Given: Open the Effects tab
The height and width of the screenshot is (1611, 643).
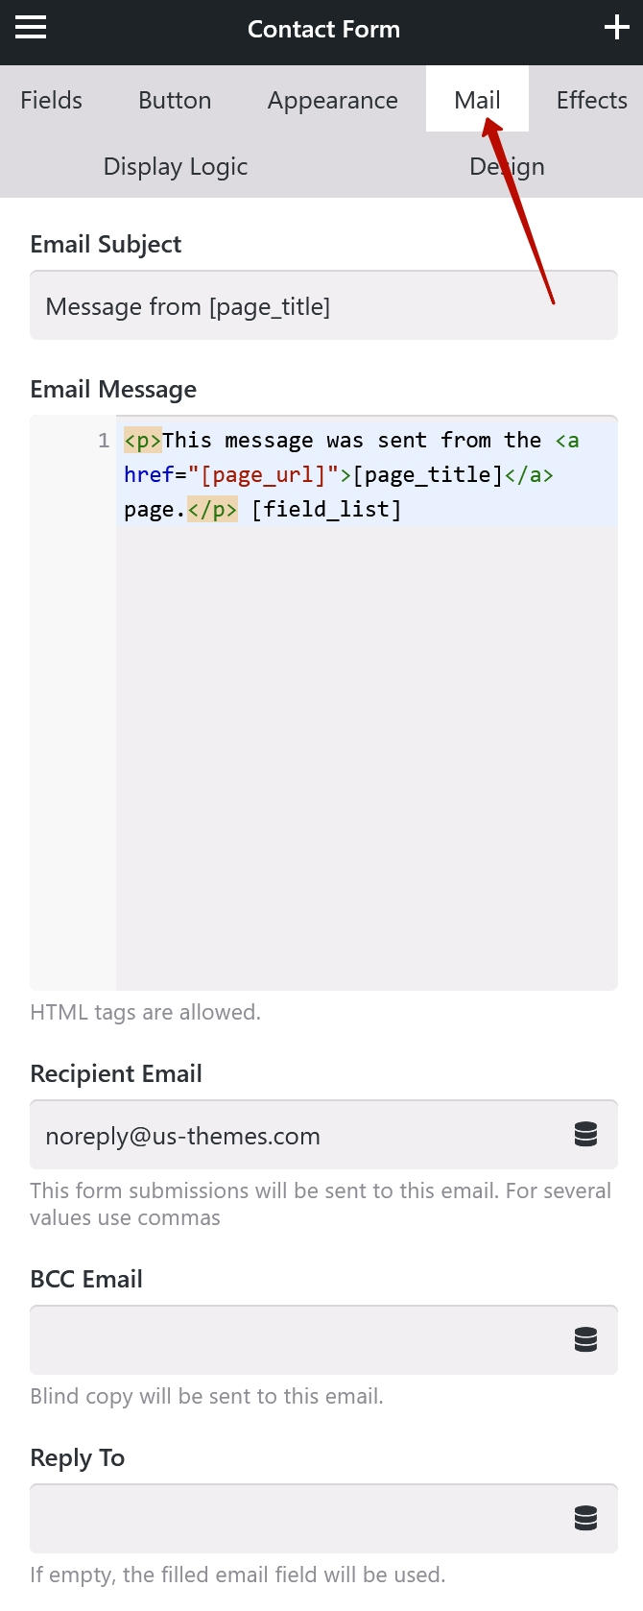Looking at the screenshot, I should 591,100.
